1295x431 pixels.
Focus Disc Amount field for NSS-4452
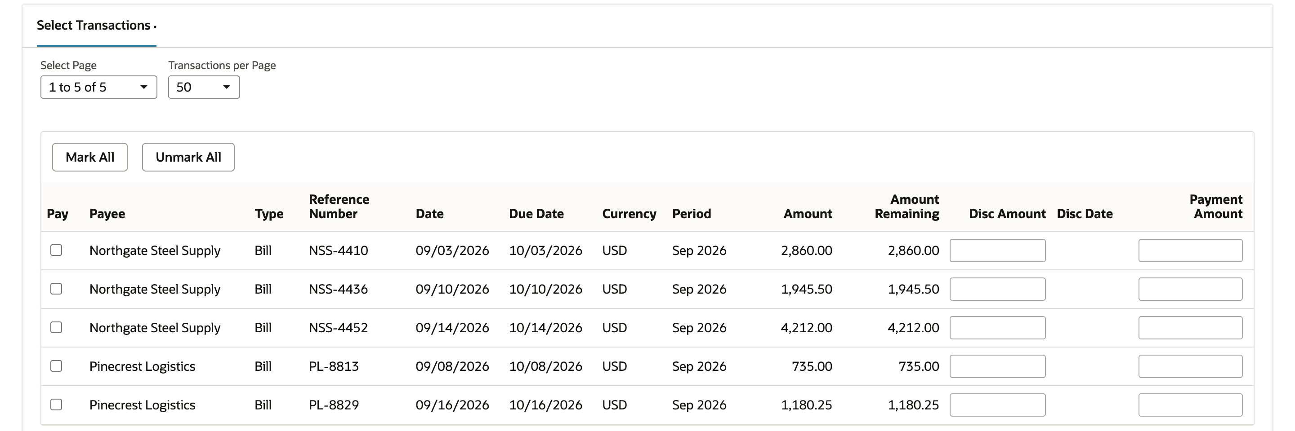click(x=997, y=328)
